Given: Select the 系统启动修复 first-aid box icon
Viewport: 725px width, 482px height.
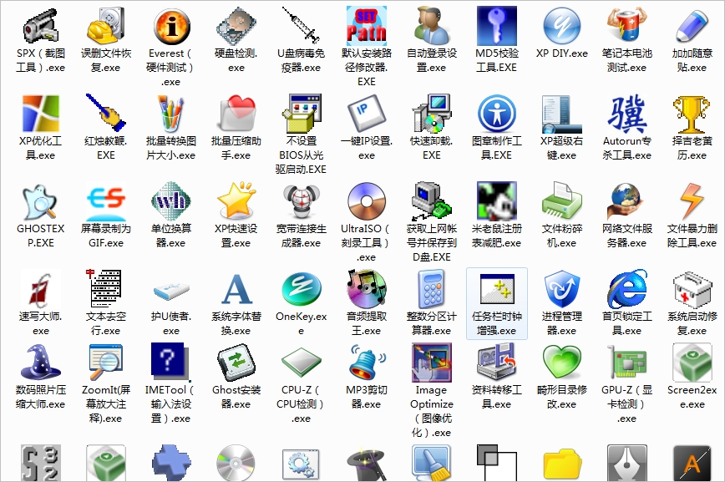Looking at the screenshot, I should [692, 289].
